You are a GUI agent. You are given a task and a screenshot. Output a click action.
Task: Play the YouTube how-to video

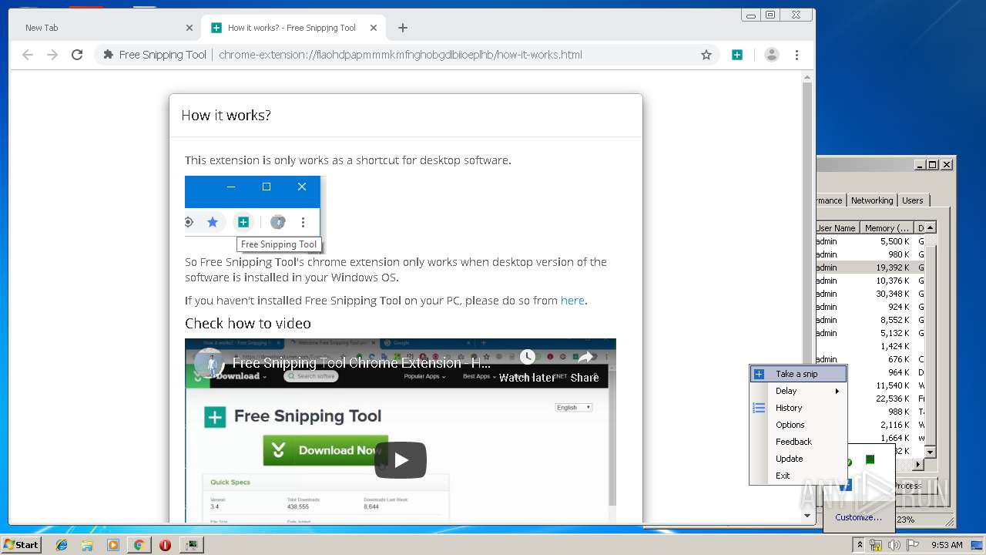coord(401,460)
